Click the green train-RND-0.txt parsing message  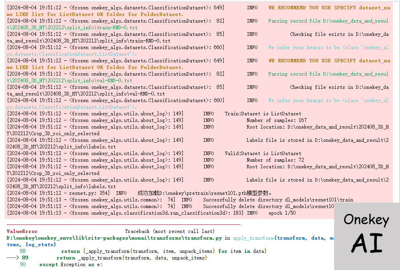(x=328, y=21)
